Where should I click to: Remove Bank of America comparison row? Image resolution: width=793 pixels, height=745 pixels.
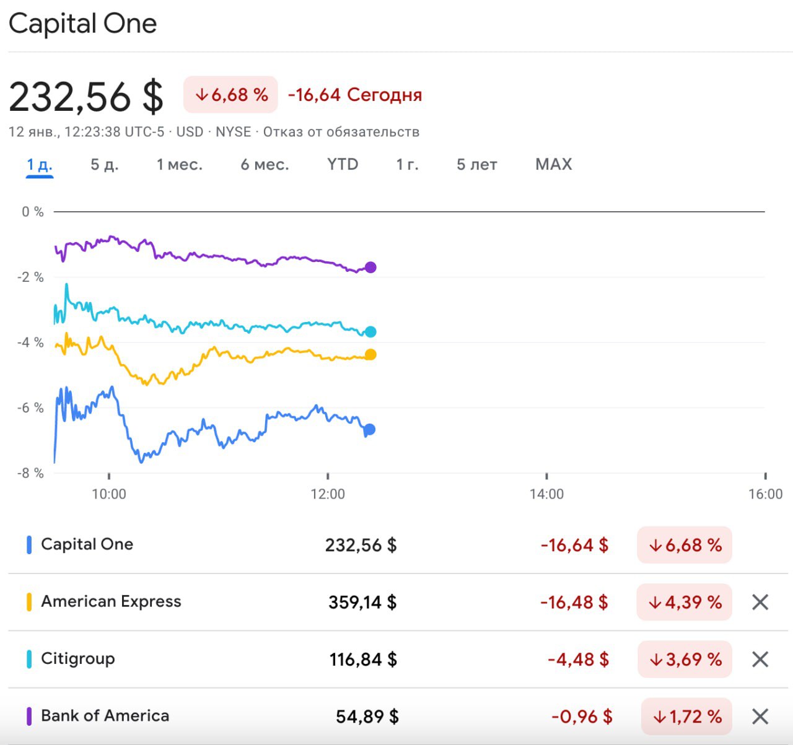[x=760, y=717]
